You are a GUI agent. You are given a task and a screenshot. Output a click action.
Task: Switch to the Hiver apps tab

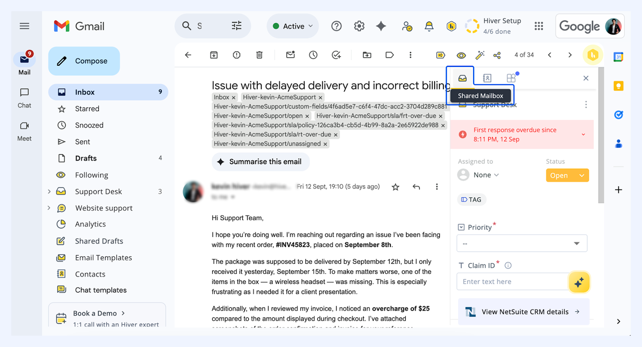pyautogui.click(x=511, y=78)
